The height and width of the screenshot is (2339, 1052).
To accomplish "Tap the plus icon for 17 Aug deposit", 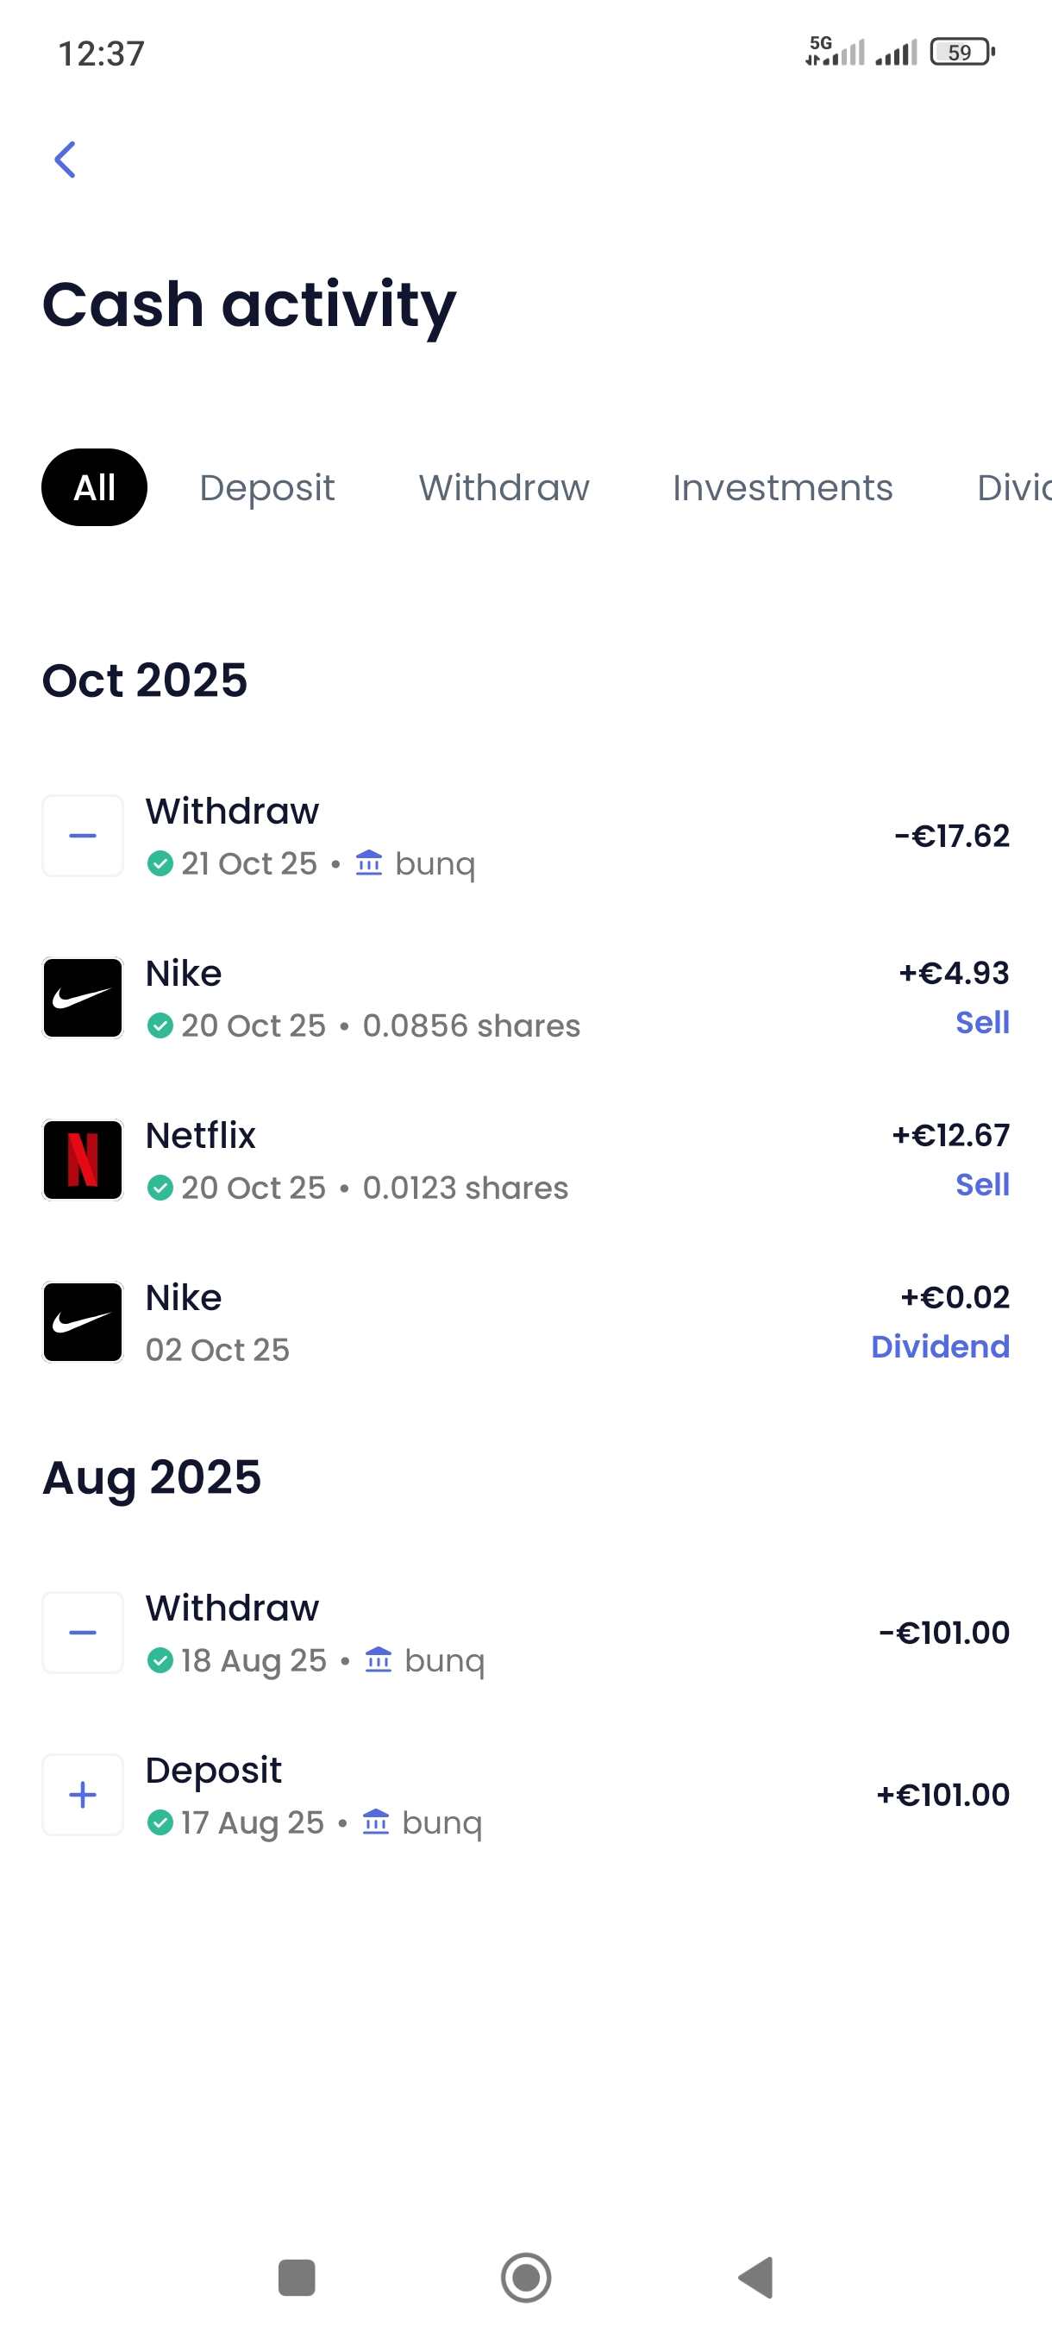I will pos(83,1794).
